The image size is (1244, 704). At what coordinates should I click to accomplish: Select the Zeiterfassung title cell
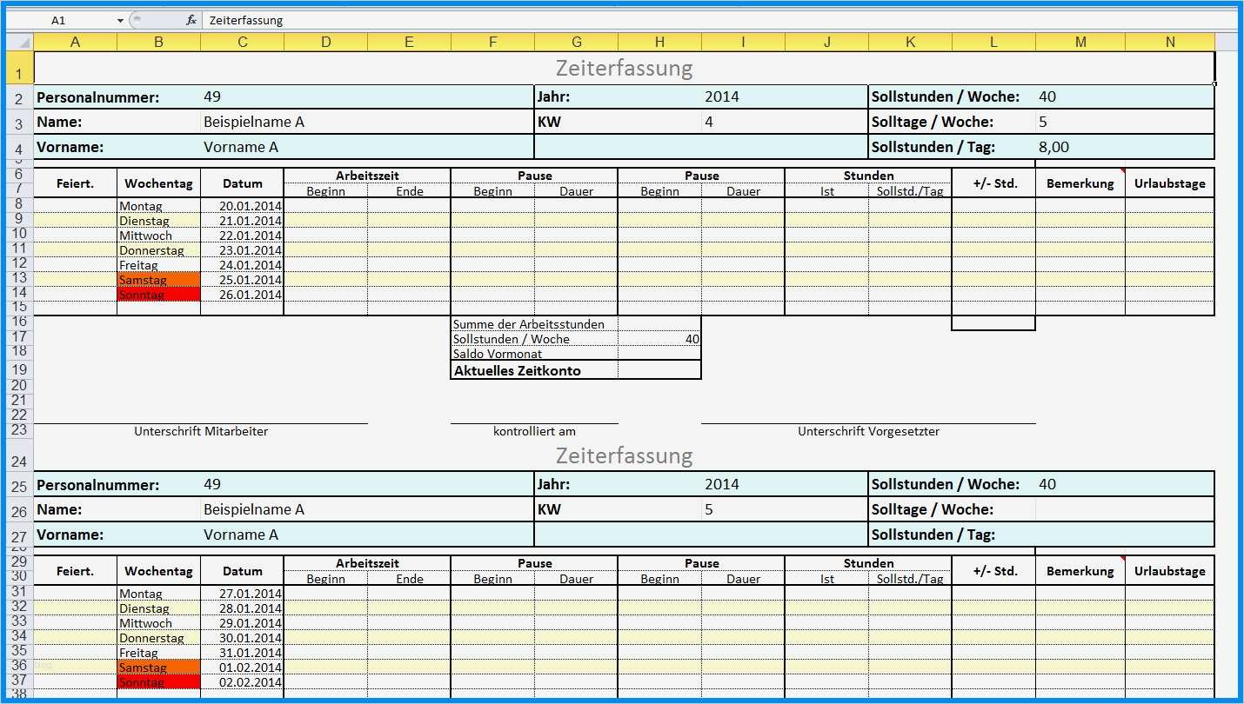pos(624,67)
